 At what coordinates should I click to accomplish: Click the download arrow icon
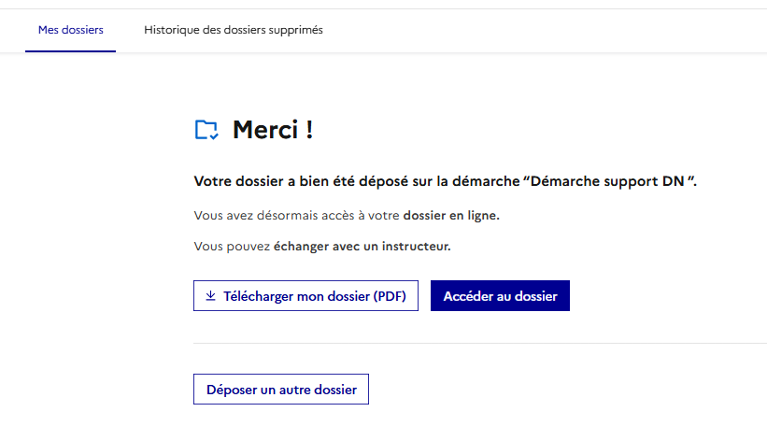coord(211,296)
